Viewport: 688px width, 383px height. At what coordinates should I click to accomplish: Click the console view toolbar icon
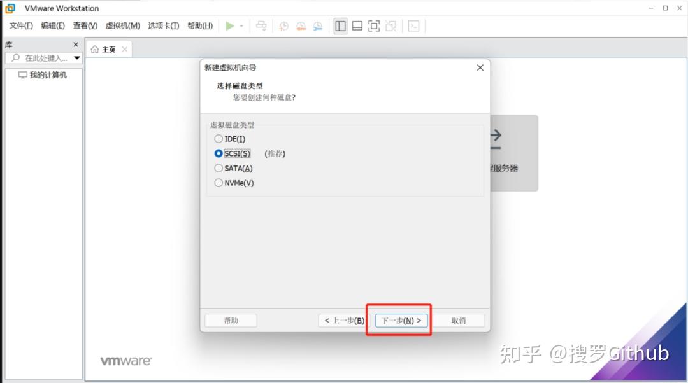[413, 26]
